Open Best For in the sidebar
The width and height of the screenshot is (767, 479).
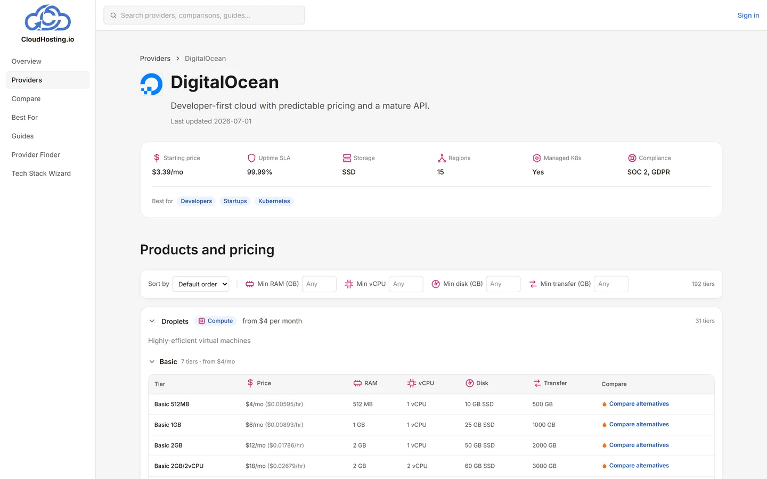(47, 117)
